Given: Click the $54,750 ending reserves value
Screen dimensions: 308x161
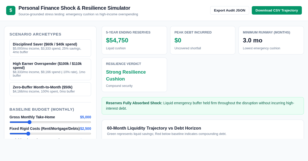Looking at the screenshot, I should (x=117, y=40).
